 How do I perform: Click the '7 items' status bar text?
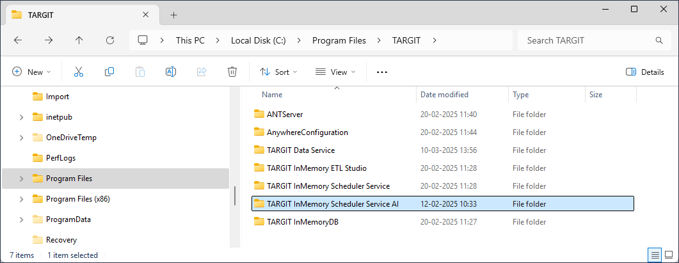point(22,255)
